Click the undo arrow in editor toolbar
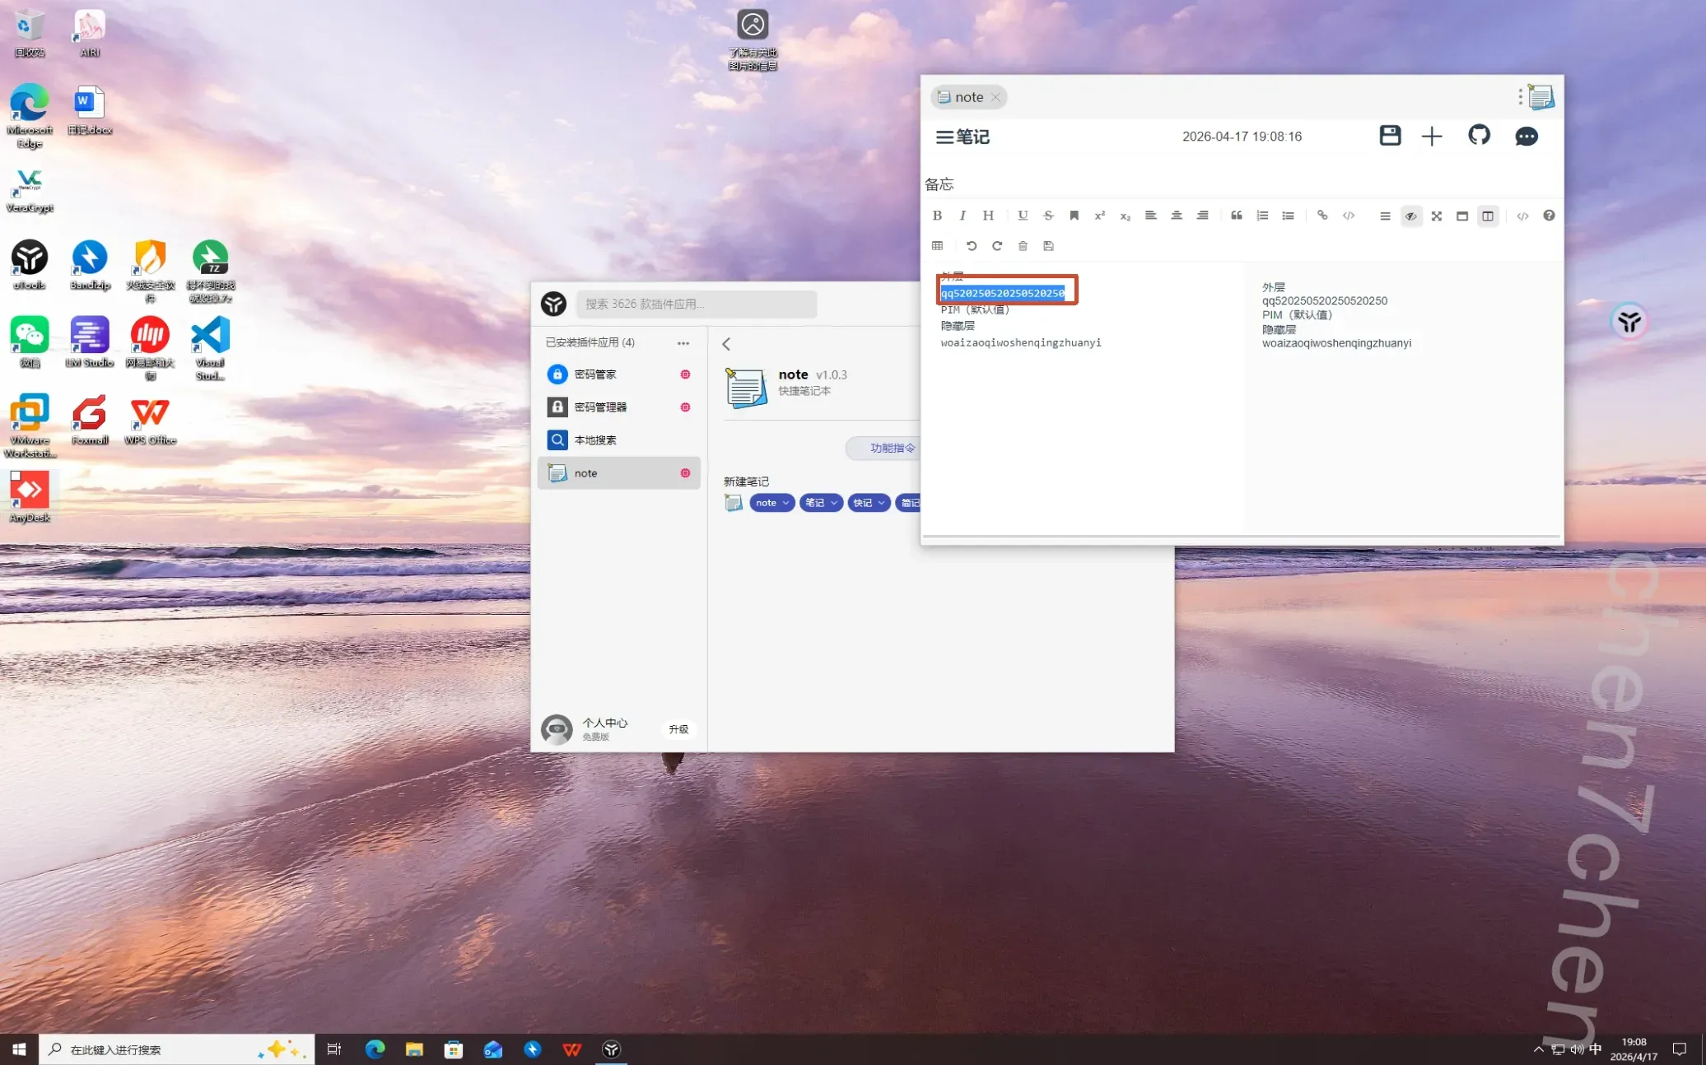The height and width of the screenshot is (1065, 1706). 971,246
